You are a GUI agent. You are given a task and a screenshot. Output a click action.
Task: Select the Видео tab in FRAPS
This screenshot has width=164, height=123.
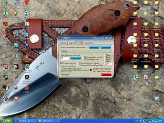(79, 43)
